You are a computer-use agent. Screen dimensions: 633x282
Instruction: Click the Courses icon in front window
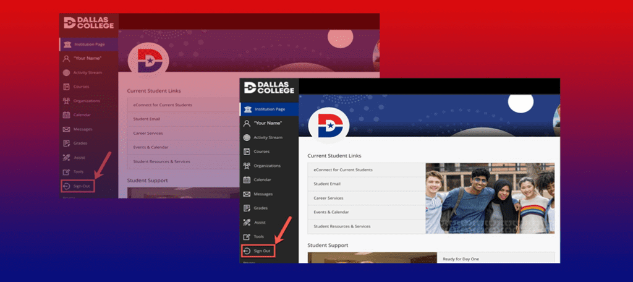tap(247, 152)
